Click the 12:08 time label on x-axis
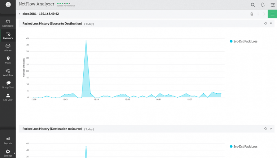 click(34, 100)
